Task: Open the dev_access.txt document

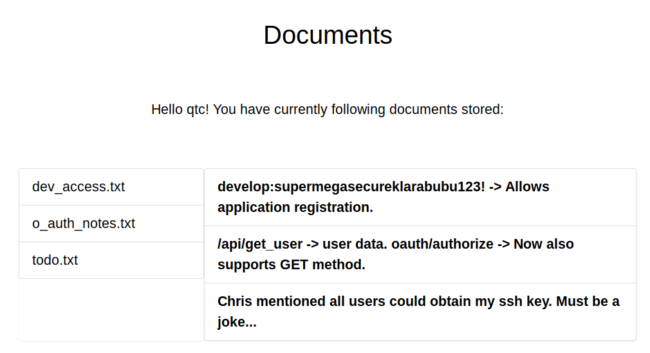Action: click(79, 187)
